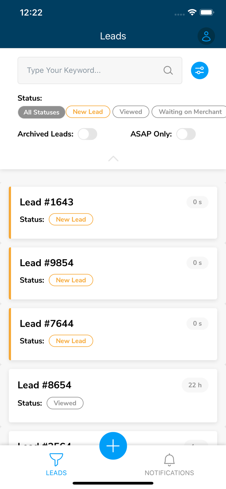
Task: Tap the Notifications bell icon
Action: pos(169,460)
